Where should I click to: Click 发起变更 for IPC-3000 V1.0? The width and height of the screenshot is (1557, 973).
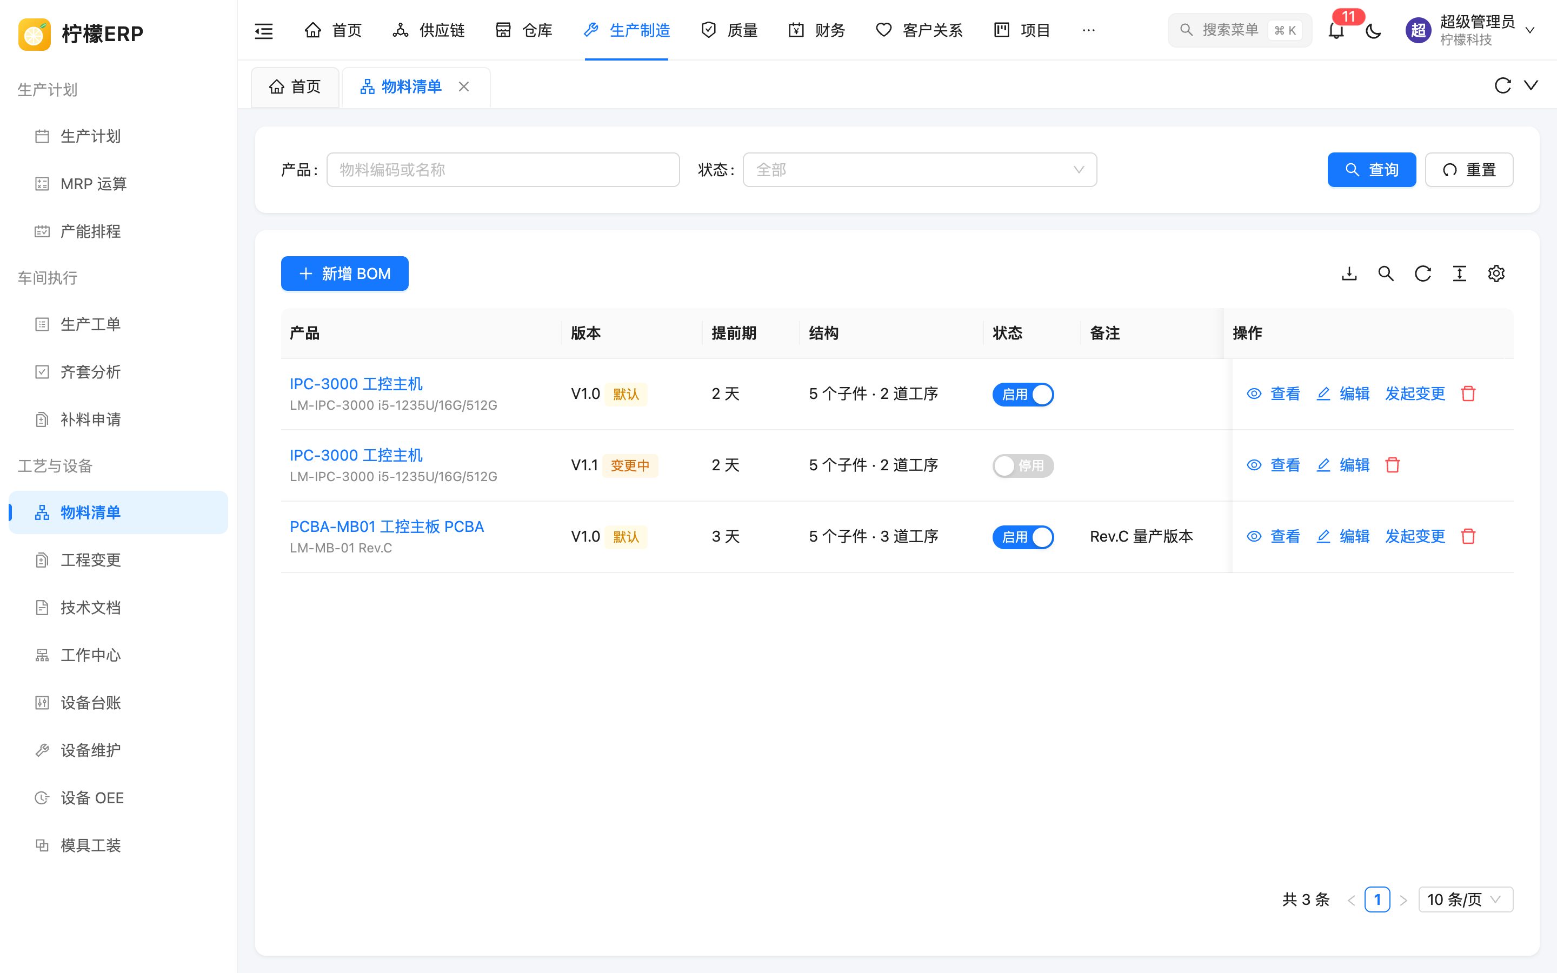1415,393
